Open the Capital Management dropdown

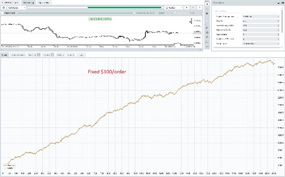click(x=261, y=16)
